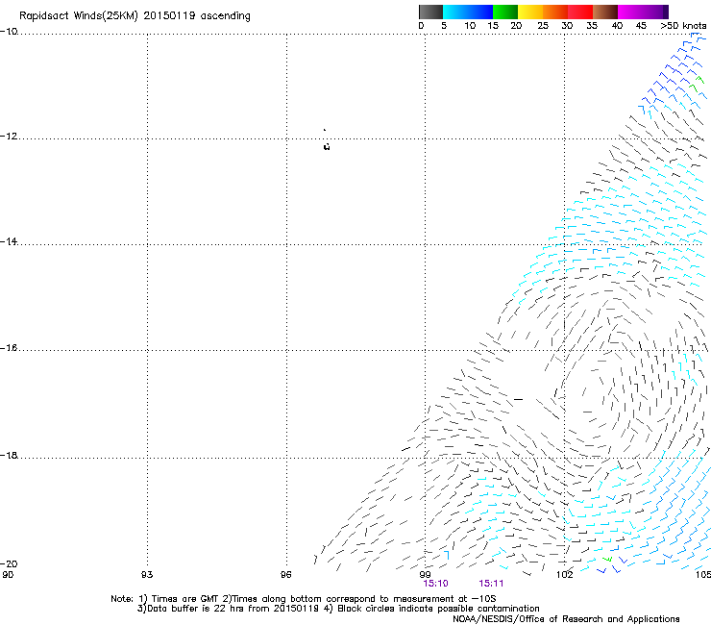Click the '>50 knots' legend label

click(x=683, y=26)
